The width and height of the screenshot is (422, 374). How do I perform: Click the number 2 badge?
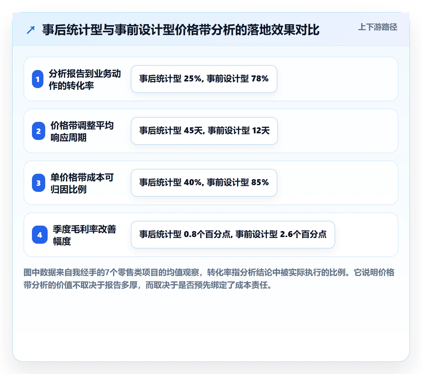pos(39,131)
